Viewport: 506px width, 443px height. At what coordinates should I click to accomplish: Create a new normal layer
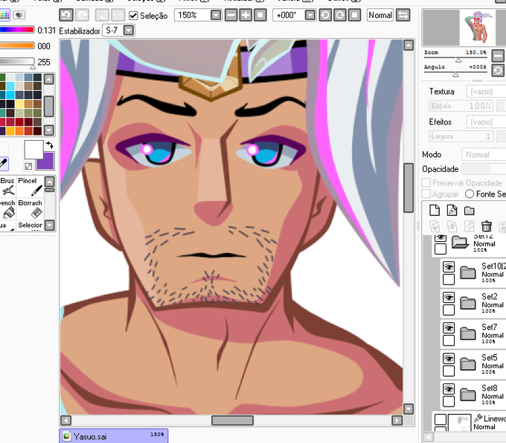435,210
